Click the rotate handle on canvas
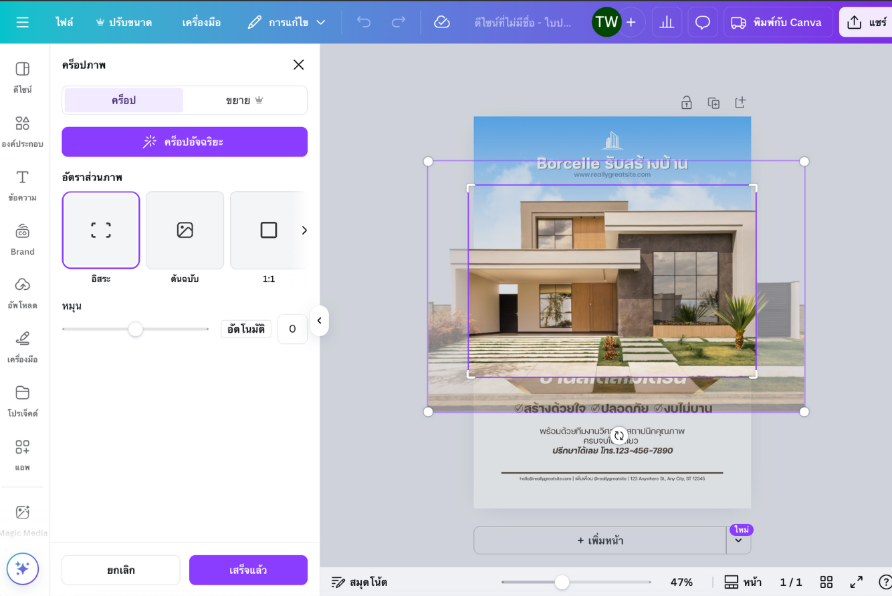Image resolution: width=892 pixels, height=596 pixels. [619, 436]
